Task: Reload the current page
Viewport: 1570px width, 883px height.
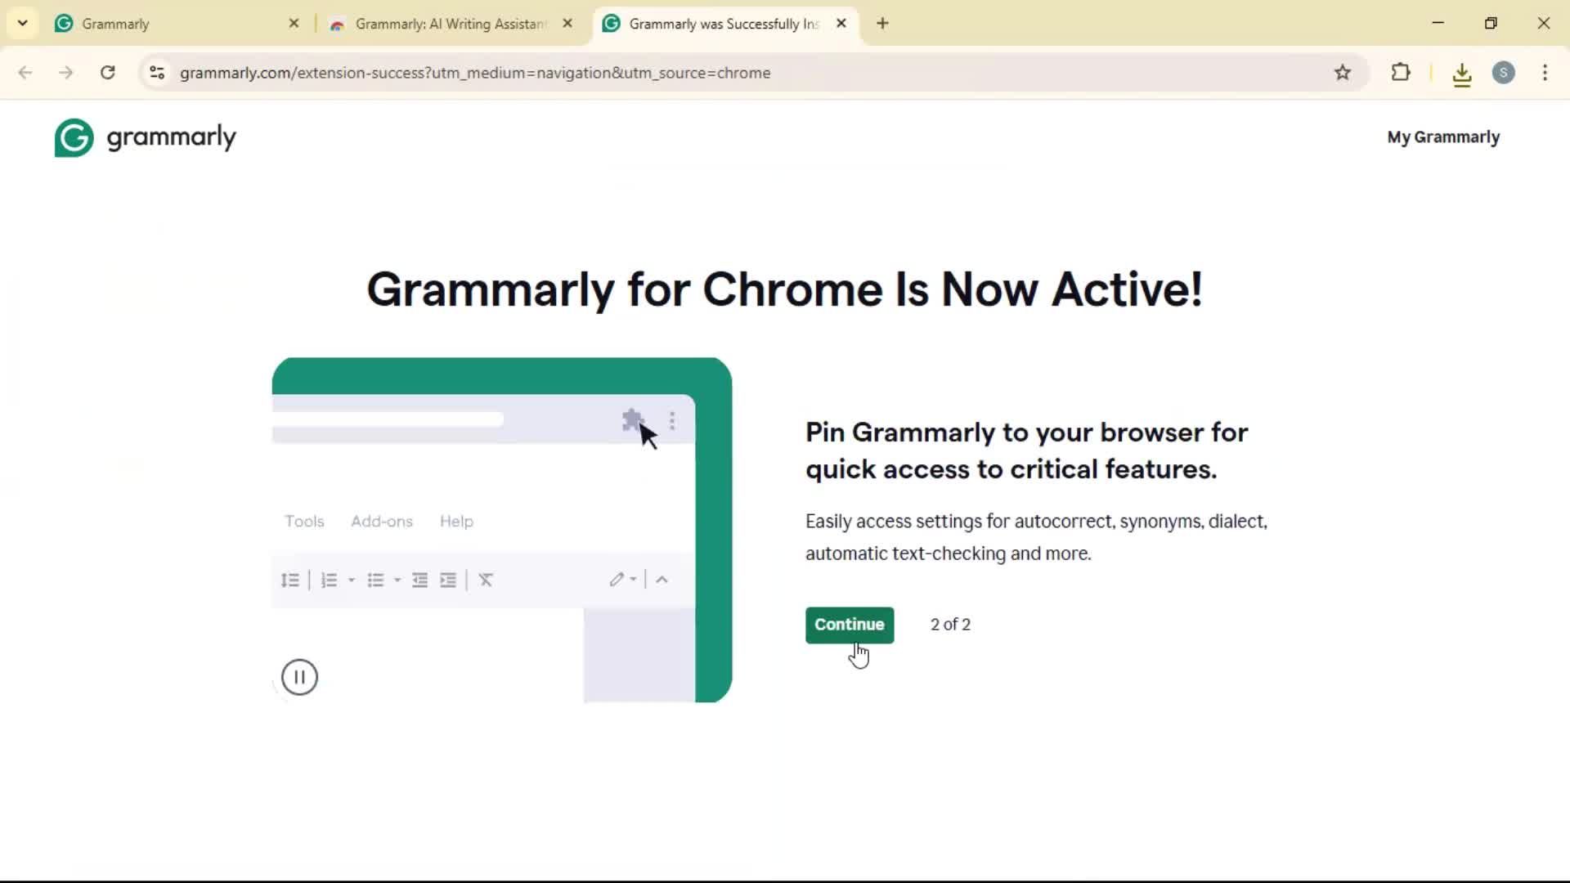Action: tap(107, 73)
